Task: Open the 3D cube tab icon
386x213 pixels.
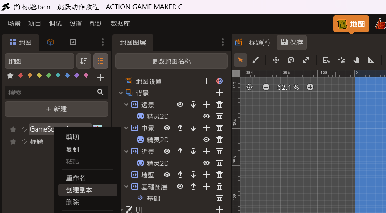Action: (51, 42)
